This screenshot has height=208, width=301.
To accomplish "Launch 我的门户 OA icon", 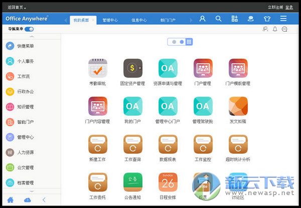I will [x=132, y=106].
